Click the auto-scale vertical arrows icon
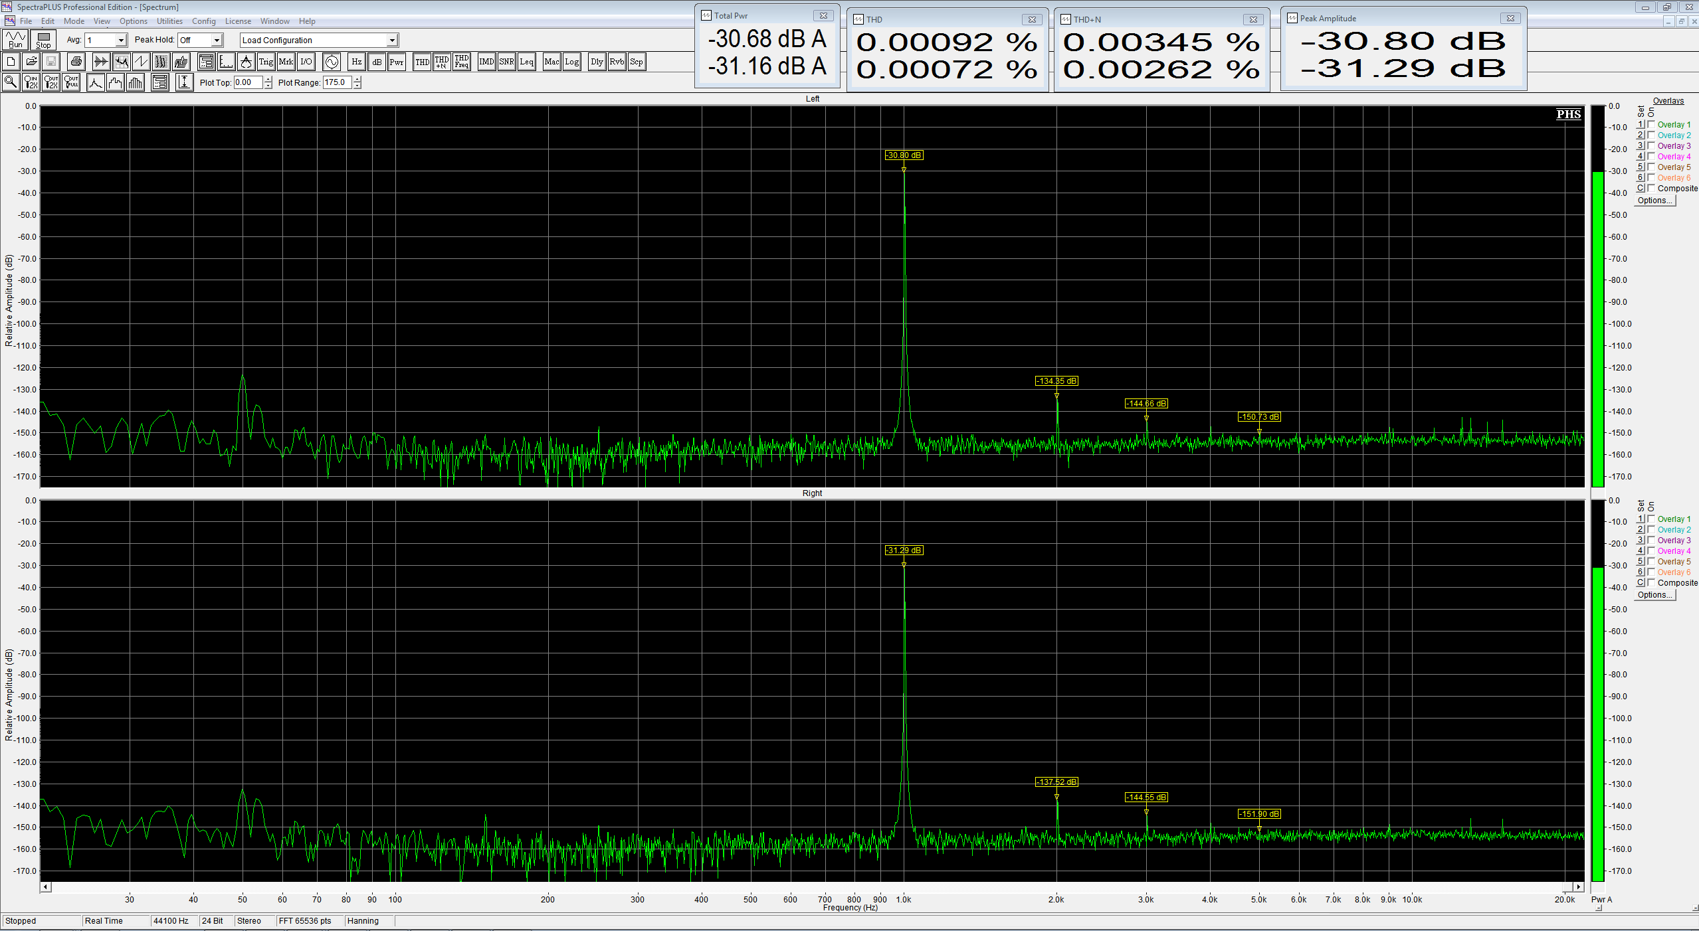Screen dimensions: 1699x931 click(184, 82)
